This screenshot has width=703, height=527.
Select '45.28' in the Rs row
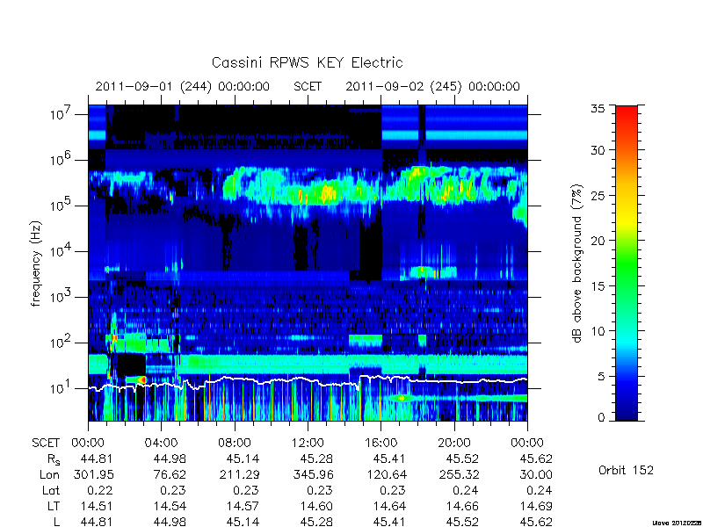(x=315, y=458)
